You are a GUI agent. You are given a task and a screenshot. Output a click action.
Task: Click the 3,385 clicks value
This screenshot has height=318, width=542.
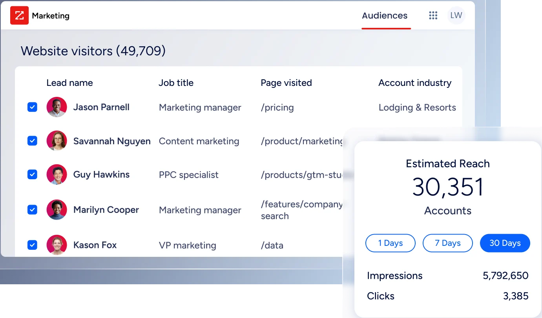tap(516, 296)
